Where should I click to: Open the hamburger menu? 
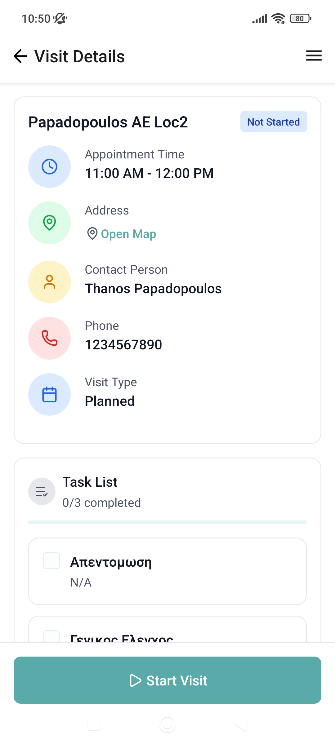[x=314, y=56]
